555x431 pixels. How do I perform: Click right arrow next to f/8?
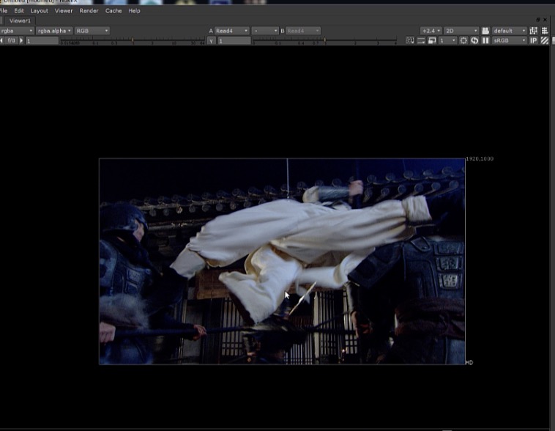(21, 40)
